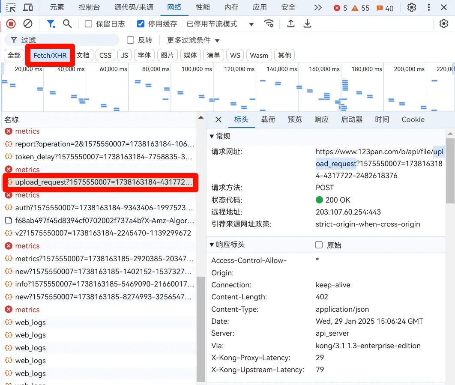455x385 pixels.
Task: Click the vertical scrollbar in headers panel
Action: (x=450, y=171)
